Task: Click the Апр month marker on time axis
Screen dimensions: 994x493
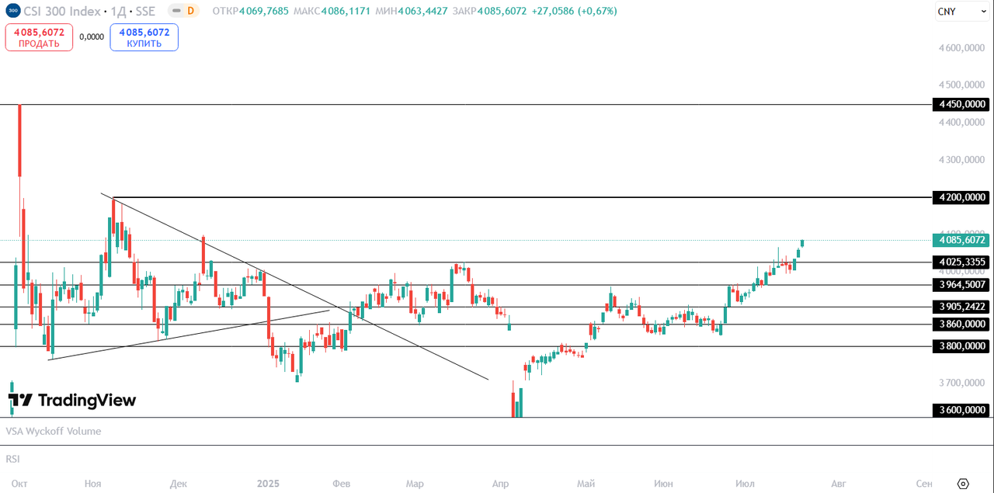Action: pos(500,483)
